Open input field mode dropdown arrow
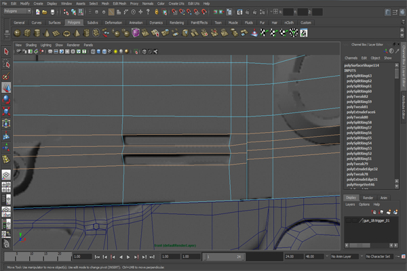 [271, 12]
